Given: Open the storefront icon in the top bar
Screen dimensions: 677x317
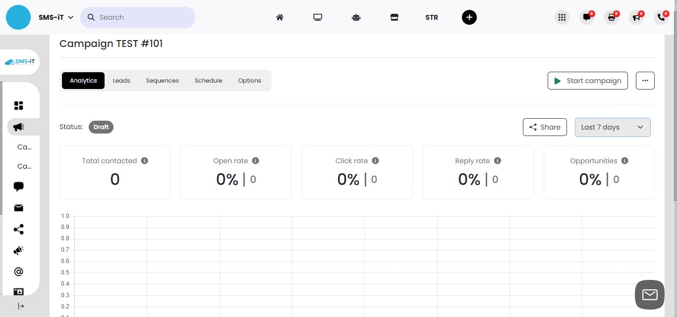Looking at the screenshot, I should click(x=394, y=17).
